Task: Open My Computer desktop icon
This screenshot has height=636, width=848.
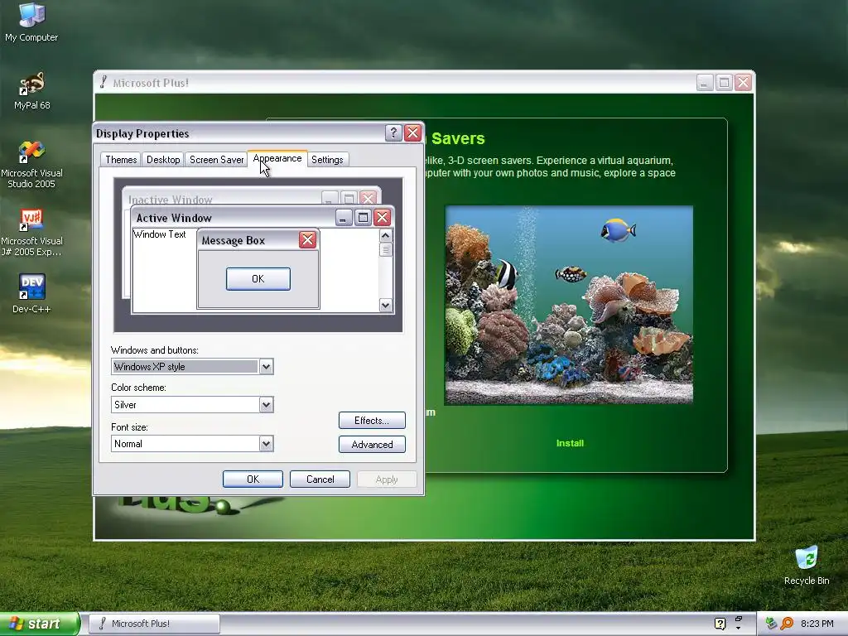Action: coord(31,22)
